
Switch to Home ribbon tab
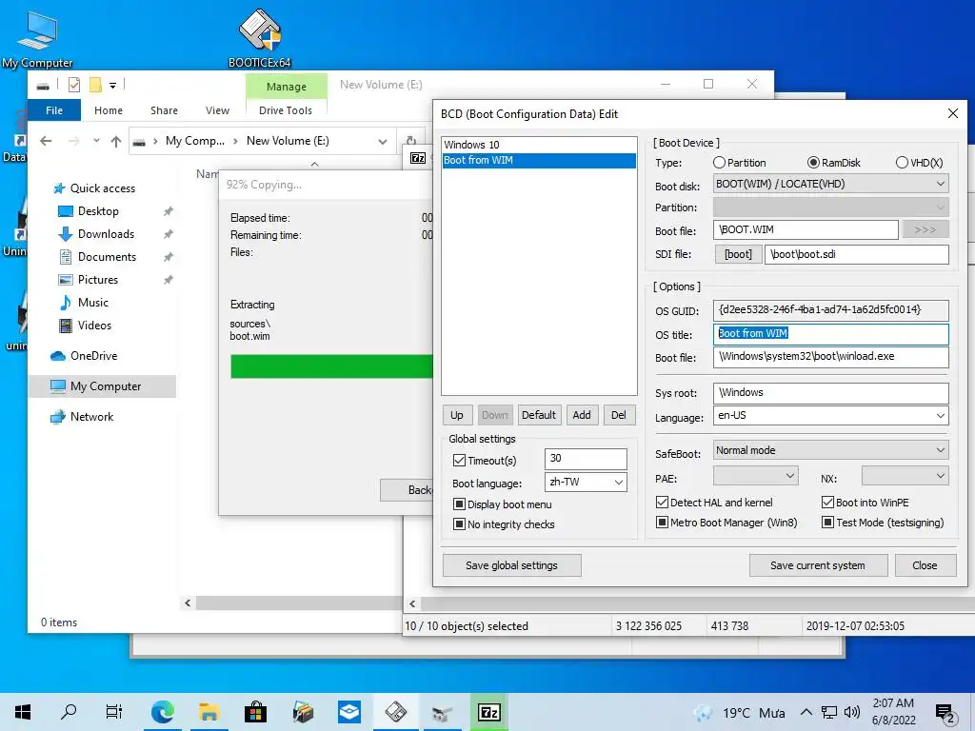point(109,110)
